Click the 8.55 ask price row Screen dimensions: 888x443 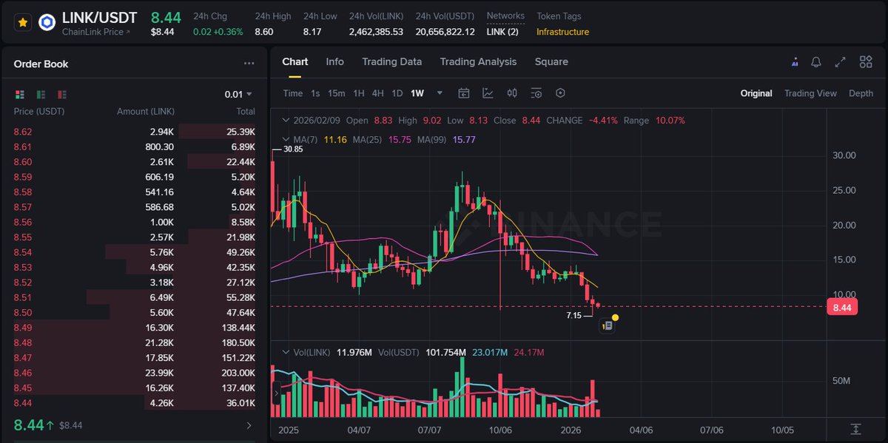(134, 236)
